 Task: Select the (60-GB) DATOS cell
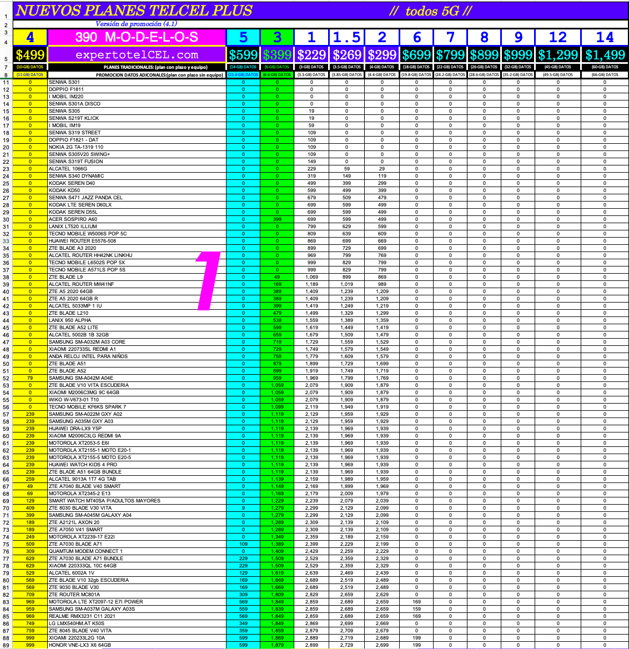pyautogui.click(x=605, y=67)
